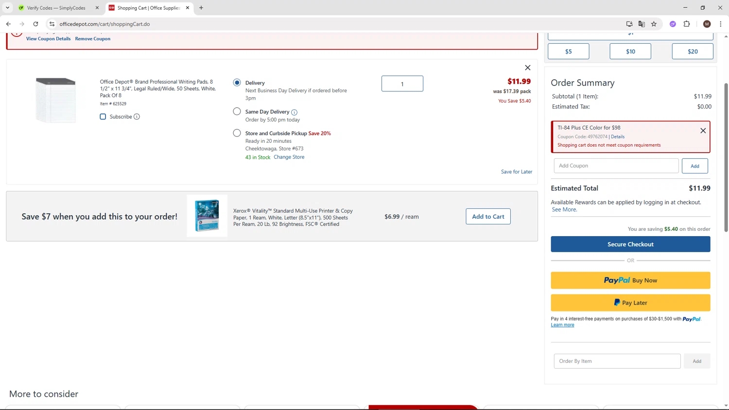Click install app icon in address bar
The height and width of the screenshot is (410, 729).
coord(629,24)
